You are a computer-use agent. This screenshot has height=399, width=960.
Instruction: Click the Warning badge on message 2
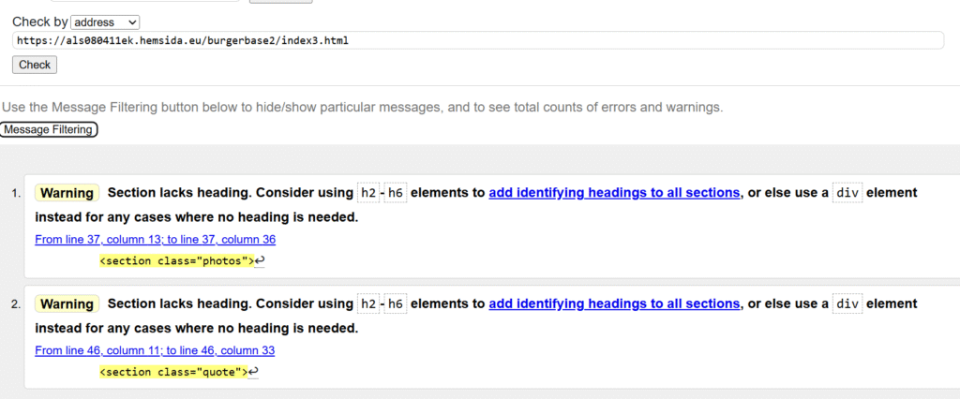67,303
